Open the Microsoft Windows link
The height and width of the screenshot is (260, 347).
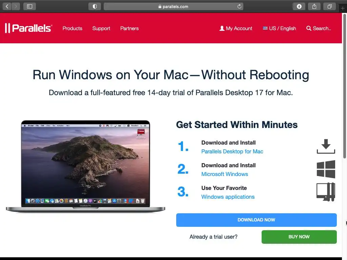225,174
